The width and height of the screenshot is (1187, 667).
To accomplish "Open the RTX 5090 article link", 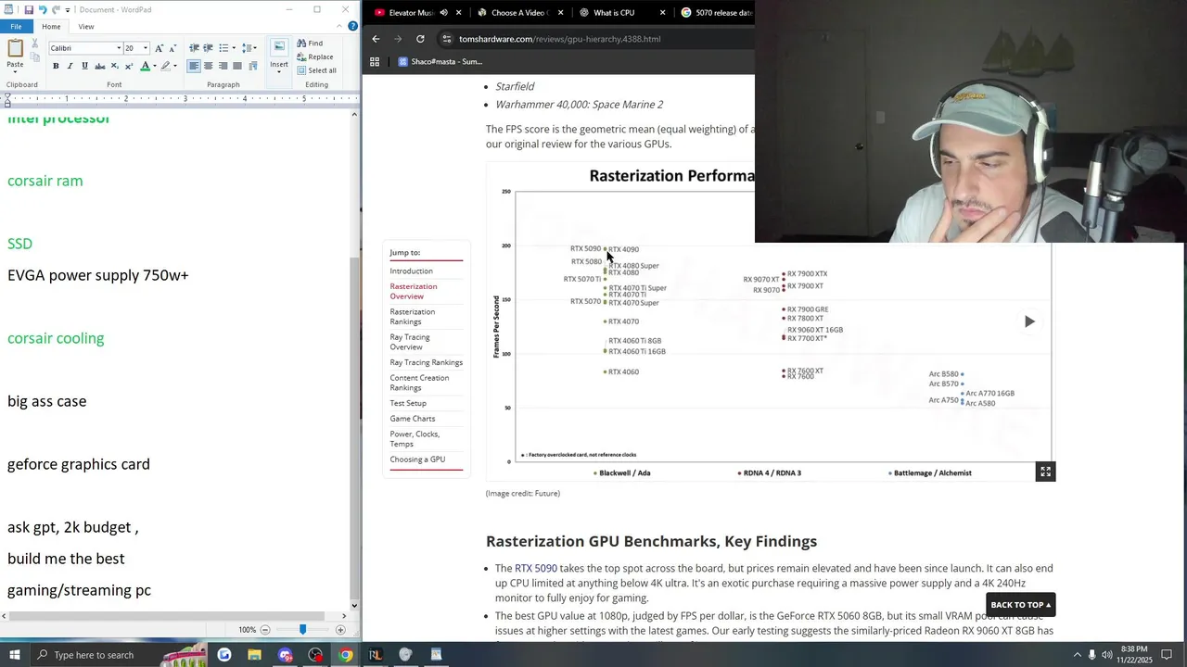I will 536,568.
